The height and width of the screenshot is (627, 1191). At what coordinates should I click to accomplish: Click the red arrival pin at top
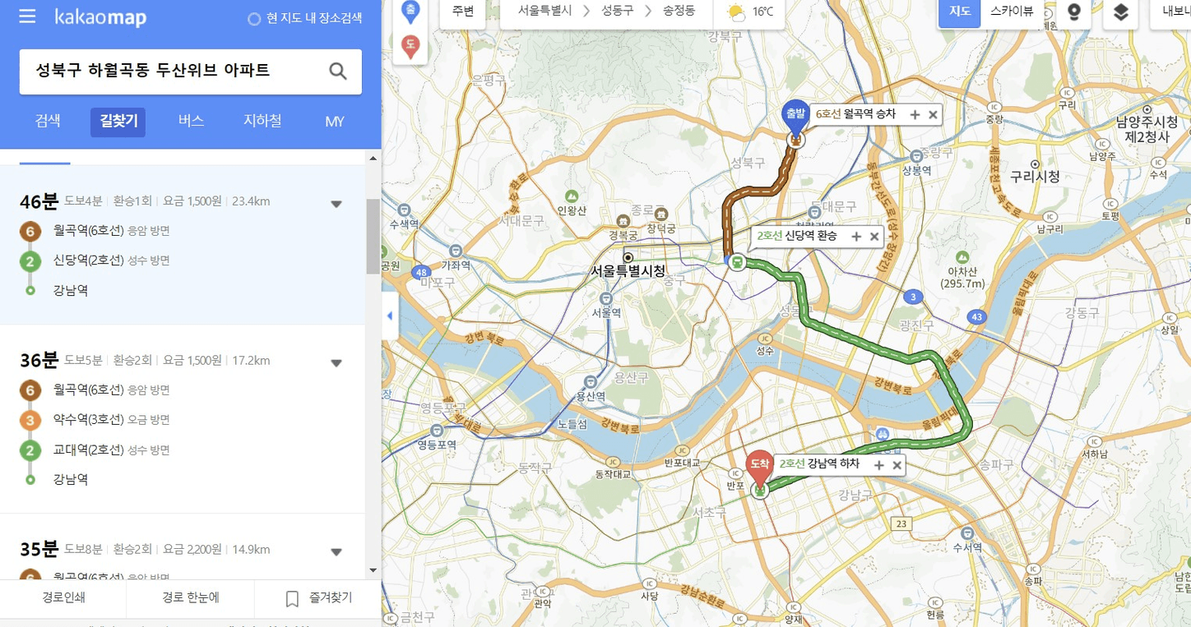tap(410, 47)
